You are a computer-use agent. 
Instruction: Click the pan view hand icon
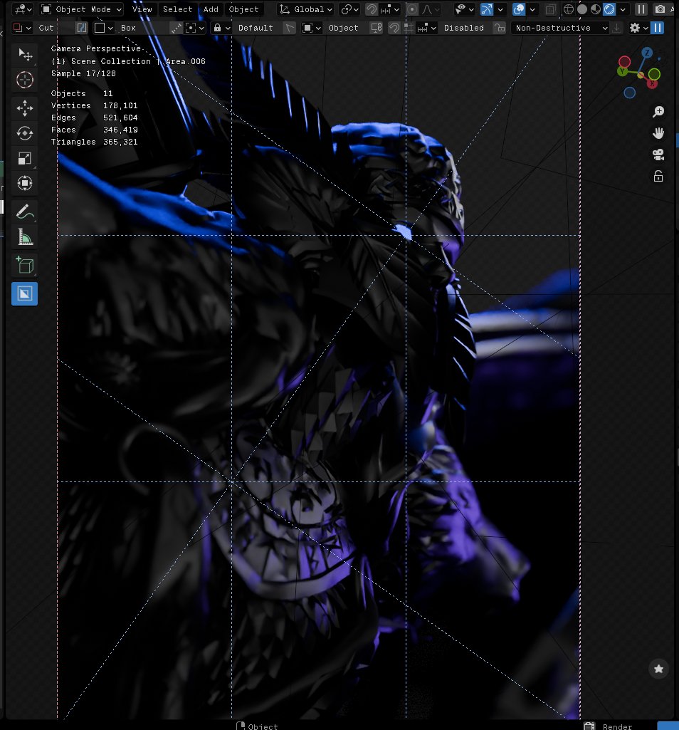pos(658,133)
